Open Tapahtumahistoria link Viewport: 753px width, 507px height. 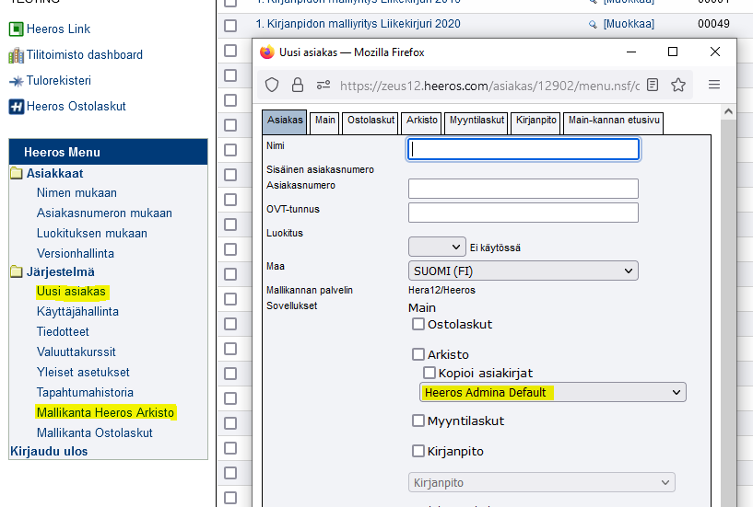(85, 392)
